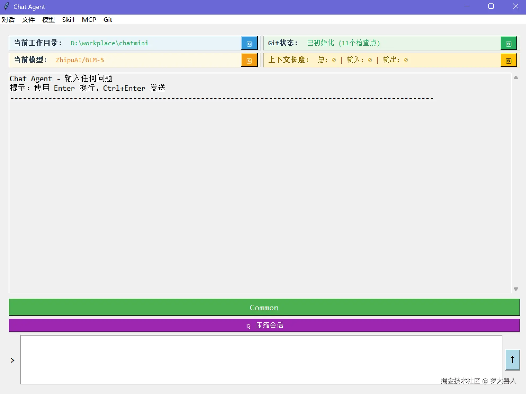Click the context stats 总: 0 | 输入: 0 | 输出: 0
The image size is (526, 394).
point(363,60)
